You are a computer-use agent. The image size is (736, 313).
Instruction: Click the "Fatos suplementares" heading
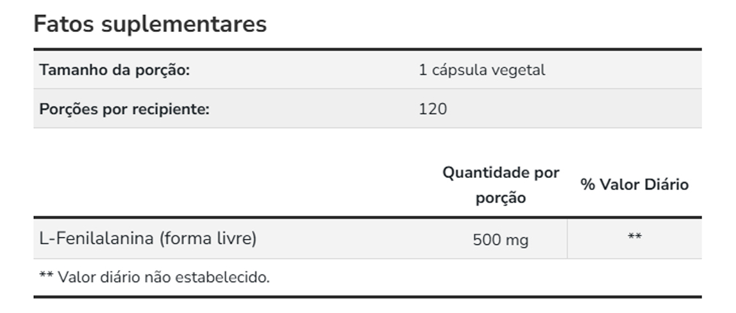[x=149, y=24]
